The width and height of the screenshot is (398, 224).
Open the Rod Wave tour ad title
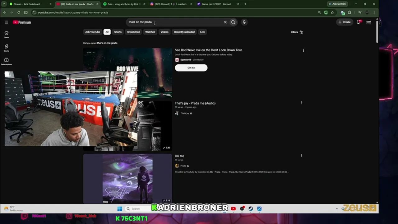(209, 50)
